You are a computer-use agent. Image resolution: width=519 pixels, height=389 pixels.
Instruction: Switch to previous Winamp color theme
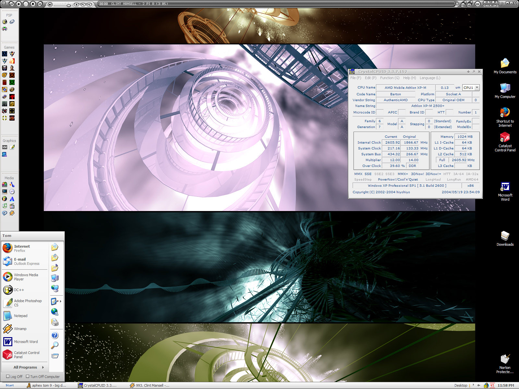point(485,6)
